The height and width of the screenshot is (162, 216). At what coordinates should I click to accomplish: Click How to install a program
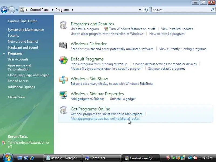(167, 34)
